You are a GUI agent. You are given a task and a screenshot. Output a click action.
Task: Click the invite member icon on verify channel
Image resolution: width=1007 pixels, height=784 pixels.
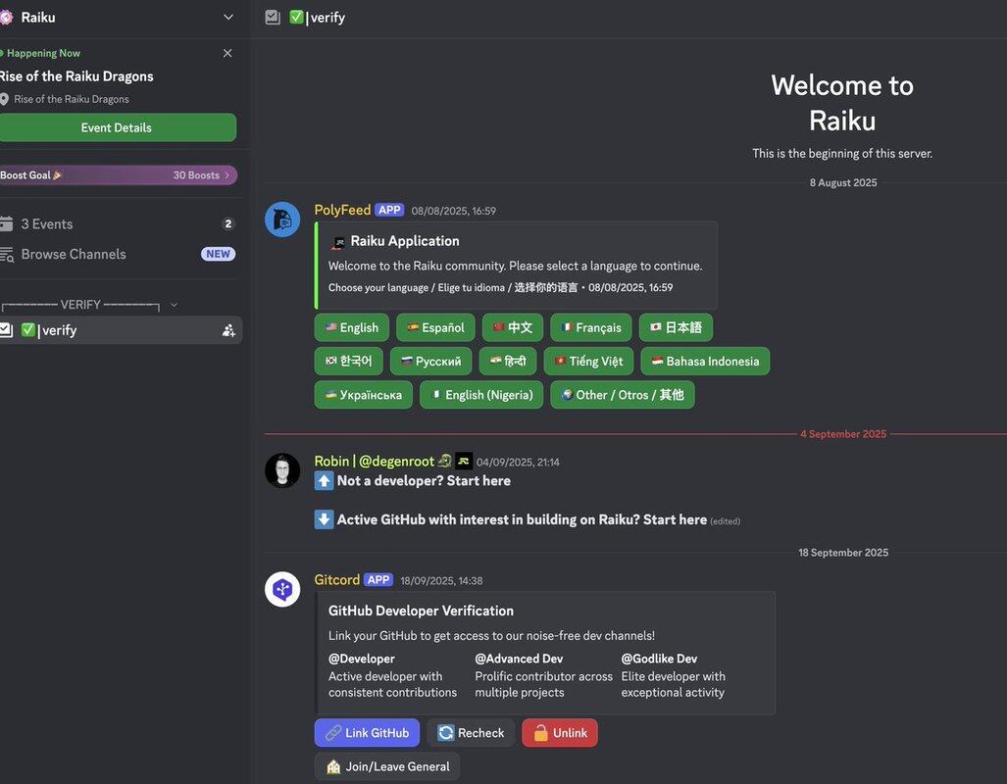[x=228, y=331]
